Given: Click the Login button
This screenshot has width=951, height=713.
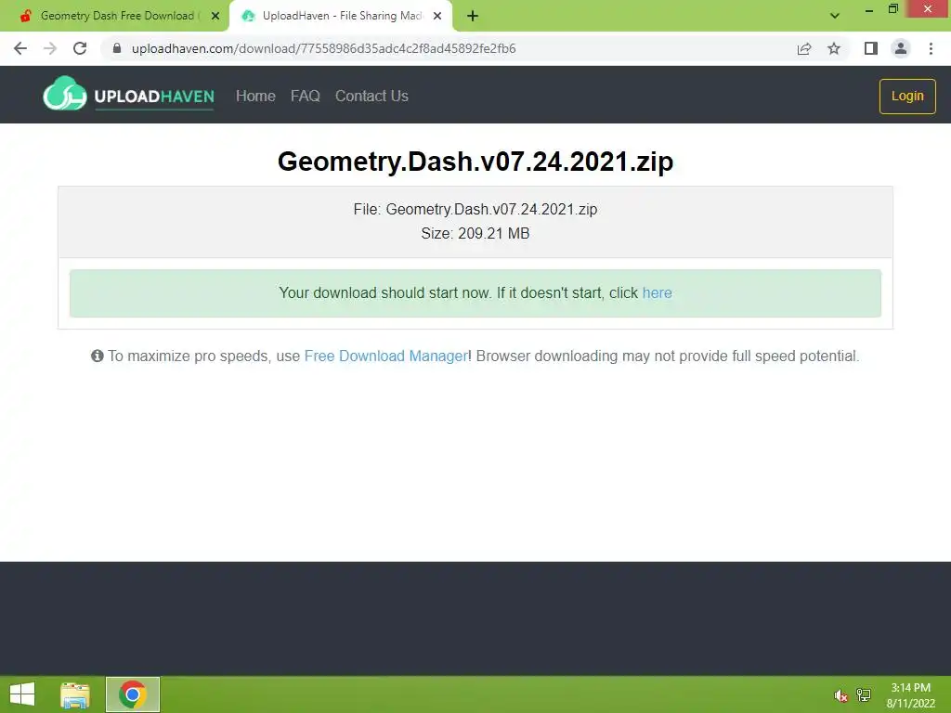Looking at the screenshot, I should [907, 96].
